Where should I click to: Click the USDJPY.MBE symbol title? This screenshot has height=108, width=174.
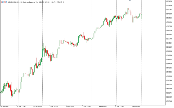point(12,2)
